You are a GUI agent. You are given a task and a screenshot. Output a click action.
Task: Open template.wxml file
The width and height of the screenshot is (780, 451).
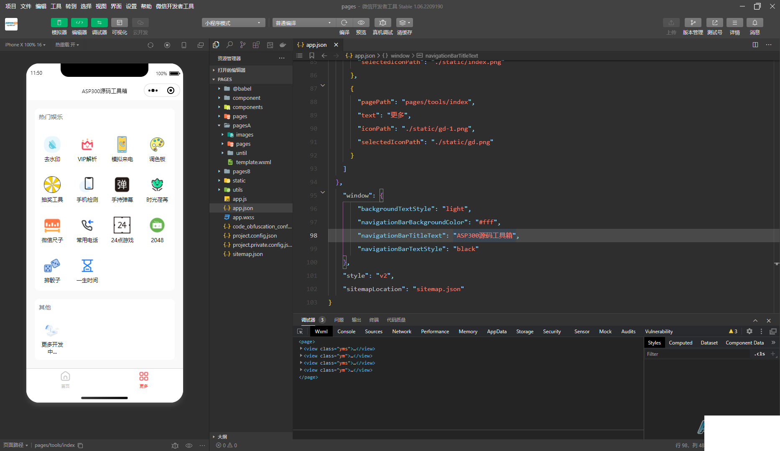pyautogui.click(x=253, y=162)
